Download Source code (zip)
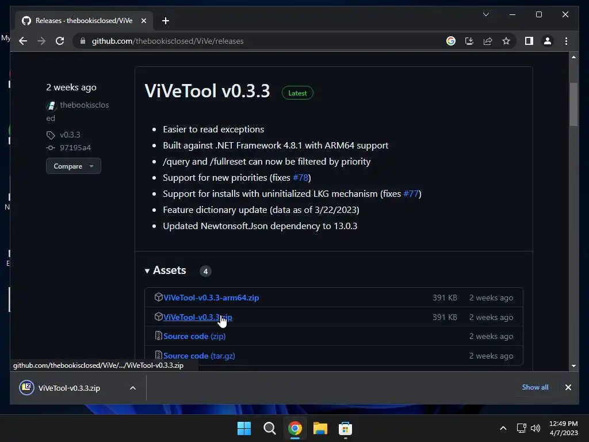 tap(194, 336)
